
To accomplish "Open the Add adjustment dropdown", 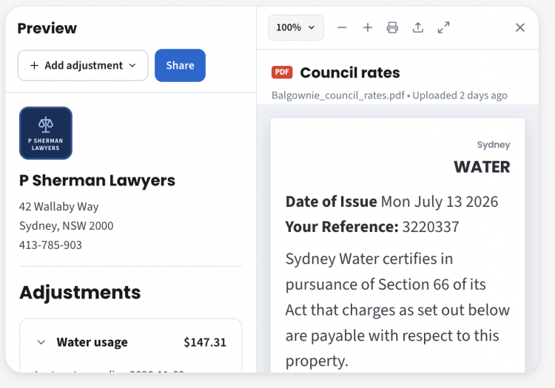I will [x=83, y=65].
